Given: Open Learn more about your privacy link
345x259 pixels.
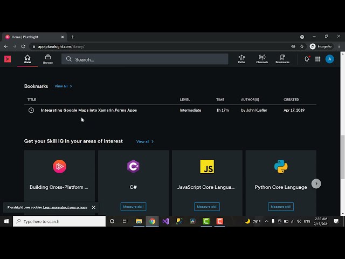Looking at the screenshot, I should click(x=65, y=207).
